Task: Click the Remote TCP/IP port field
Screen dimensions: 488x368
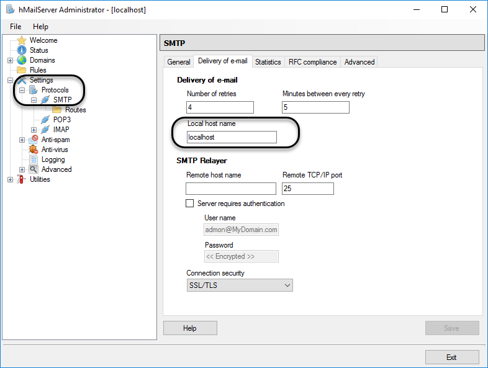Action: (x=308, y=189)
